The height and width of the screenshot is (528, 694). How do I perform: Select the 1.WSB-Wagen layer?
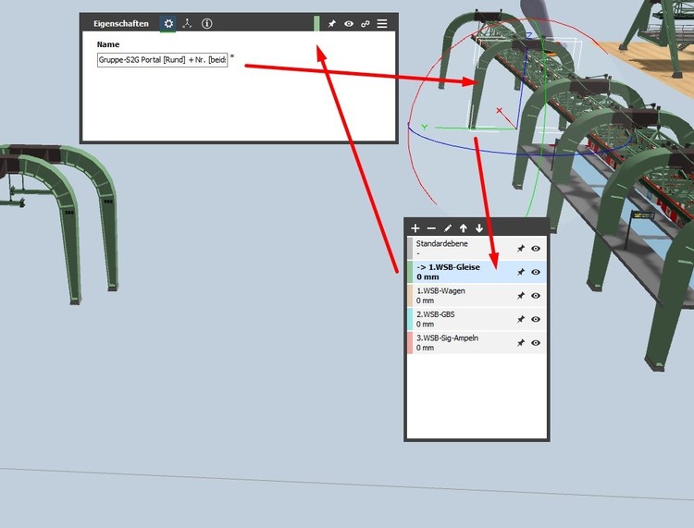pyautogui.click(x=458, y=295)
